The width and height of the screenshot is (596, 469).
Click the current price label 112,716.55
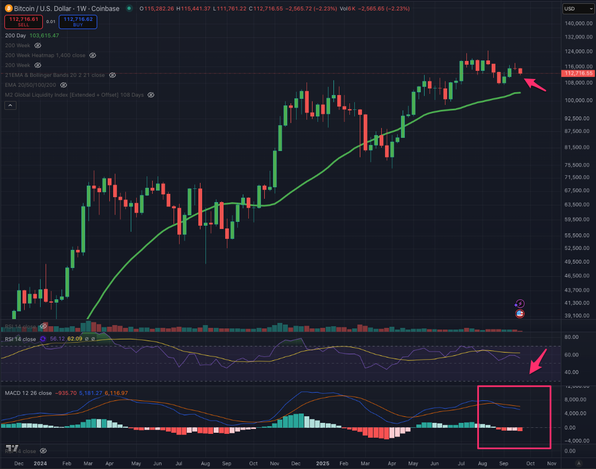click(578, 73)
